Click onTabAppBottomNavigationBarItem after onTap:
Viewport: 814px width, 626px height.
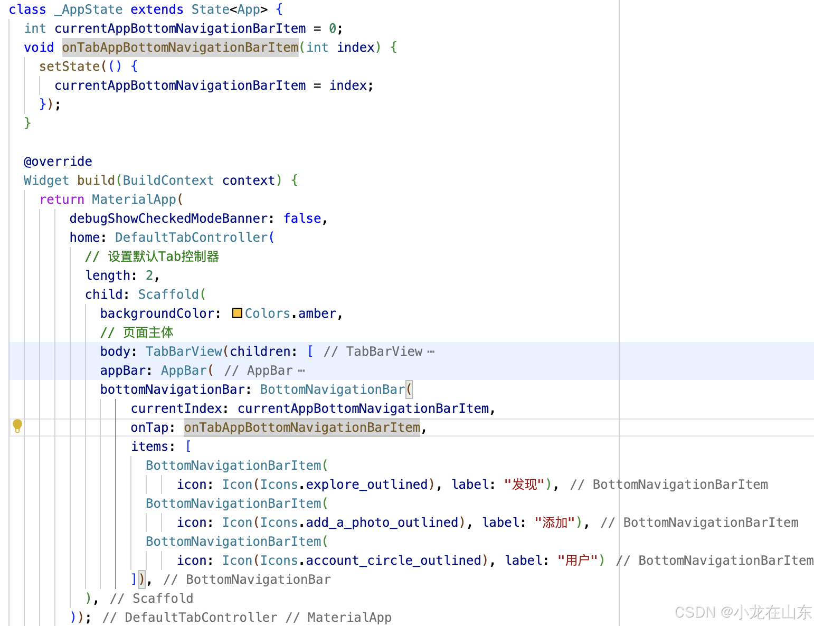(x=302, y=428)
